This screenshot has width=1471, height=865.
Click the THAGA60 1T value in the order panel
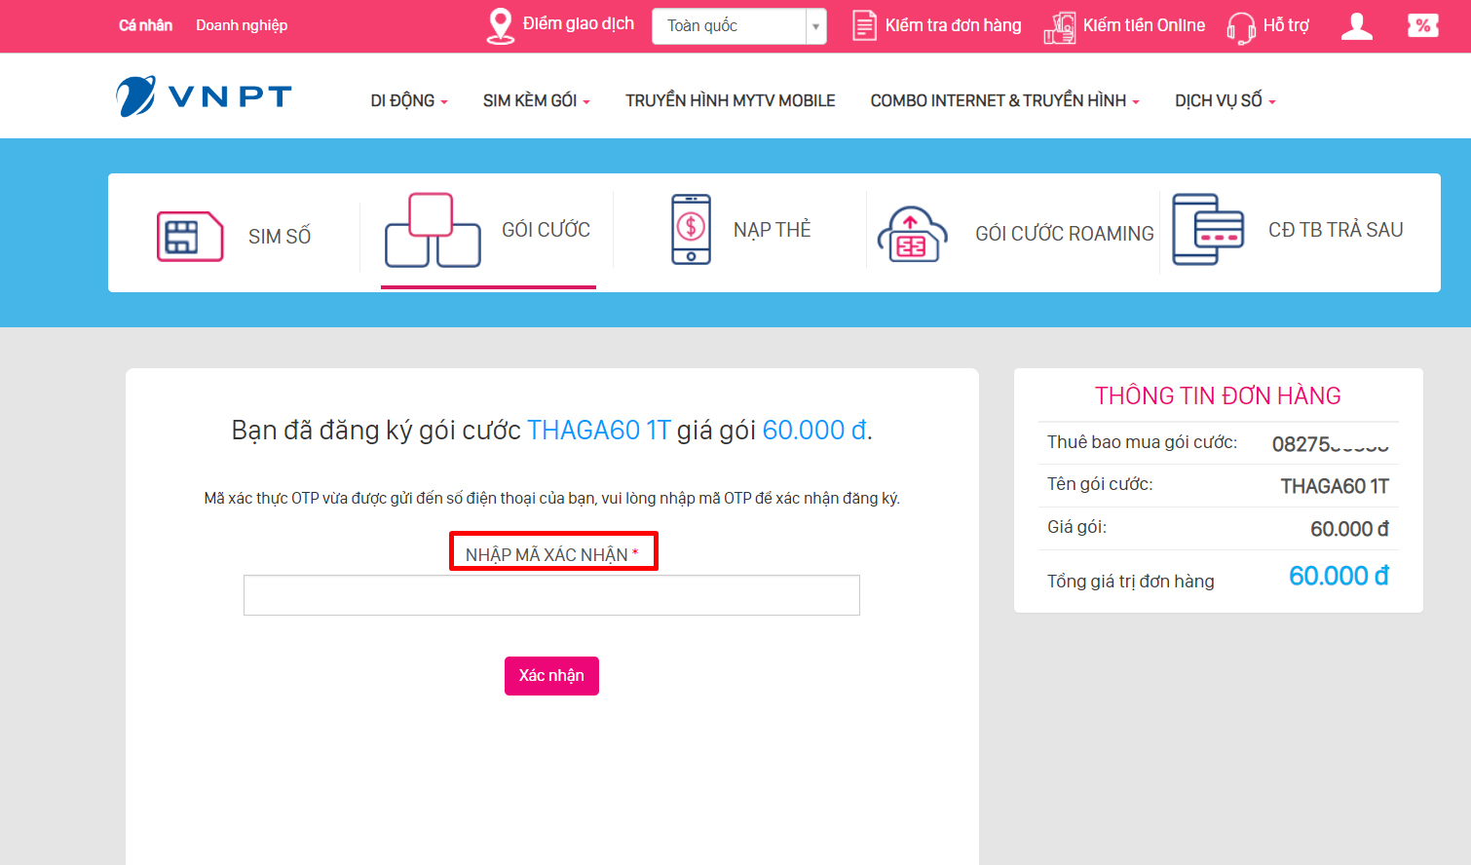click(x=1335, y=486)
